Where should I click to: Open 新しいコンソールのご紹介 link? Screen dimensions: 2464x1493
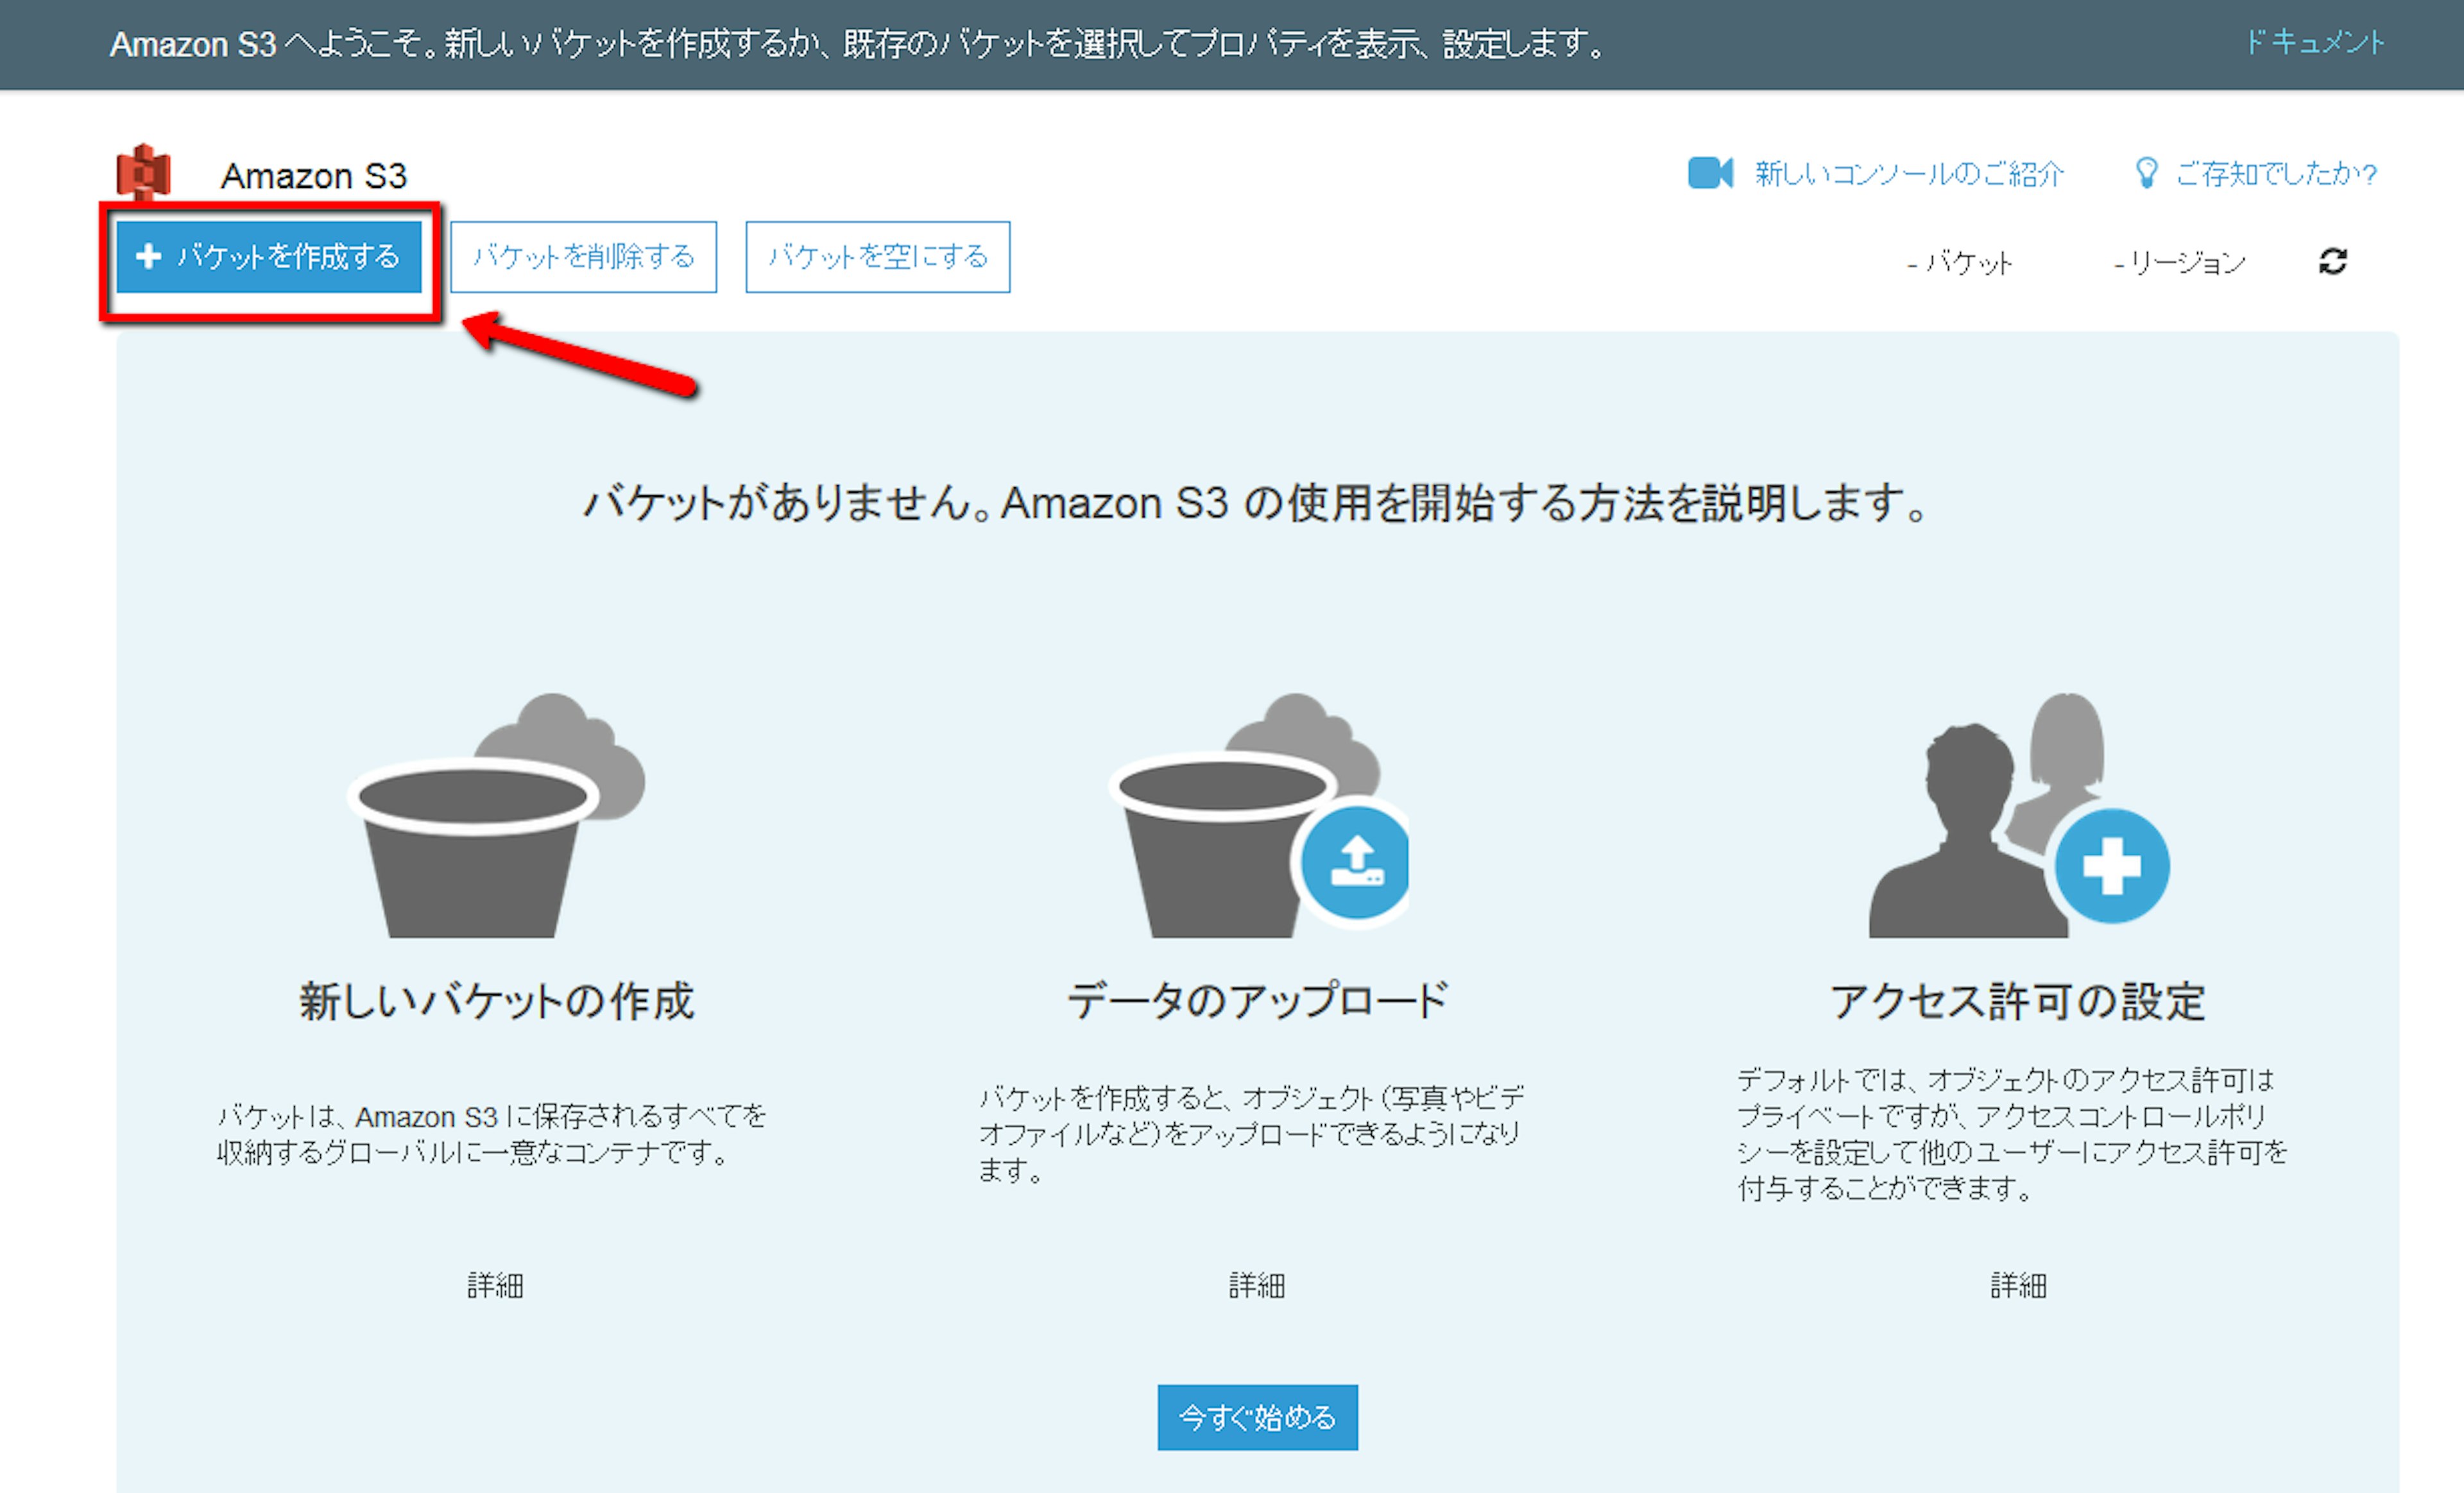click(x=1909, y=174)
